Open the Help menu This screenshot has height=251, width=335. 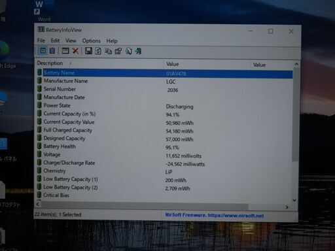pyautogui.click(x=112, y=41)
